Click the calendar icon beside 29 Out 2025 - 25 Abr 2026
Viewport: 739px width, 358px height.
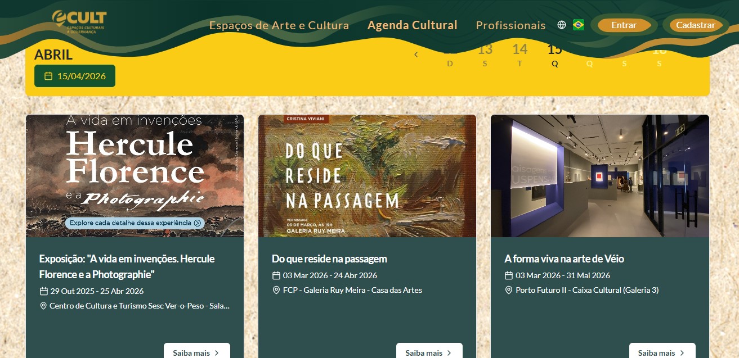(43, 291)
